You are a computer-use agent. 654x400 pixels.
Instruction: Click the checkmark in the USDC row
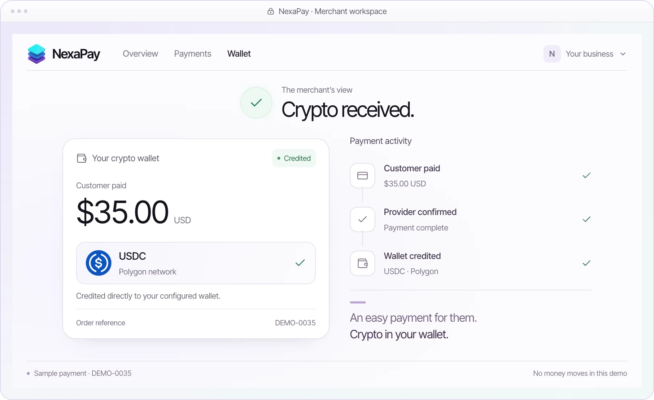tap(300, 263)
